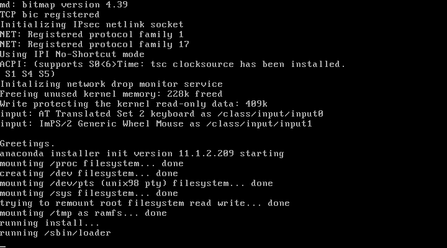Select the 'running /sbin/loader' line

tap(55, 233)
